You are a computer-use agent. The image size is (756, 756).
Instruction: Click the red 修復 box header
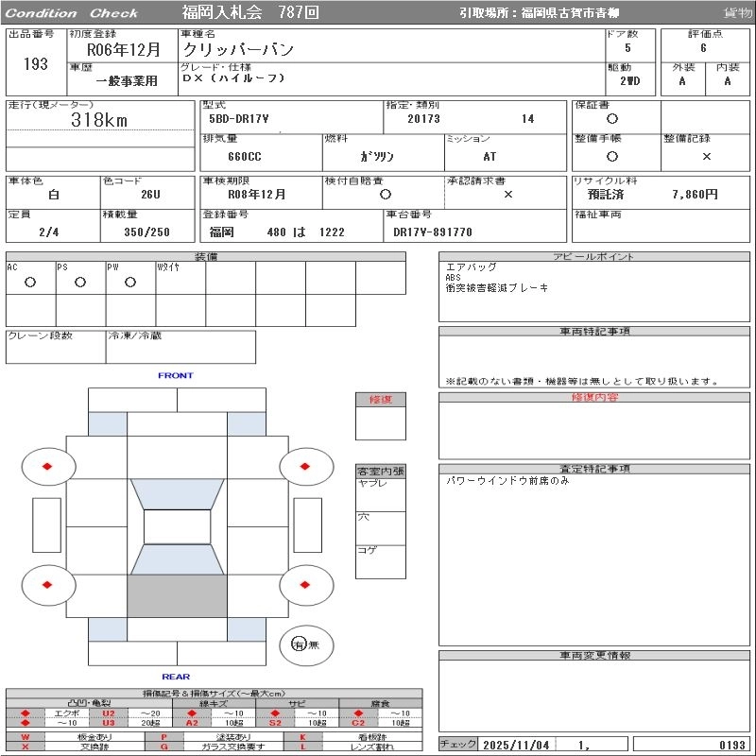381,399
